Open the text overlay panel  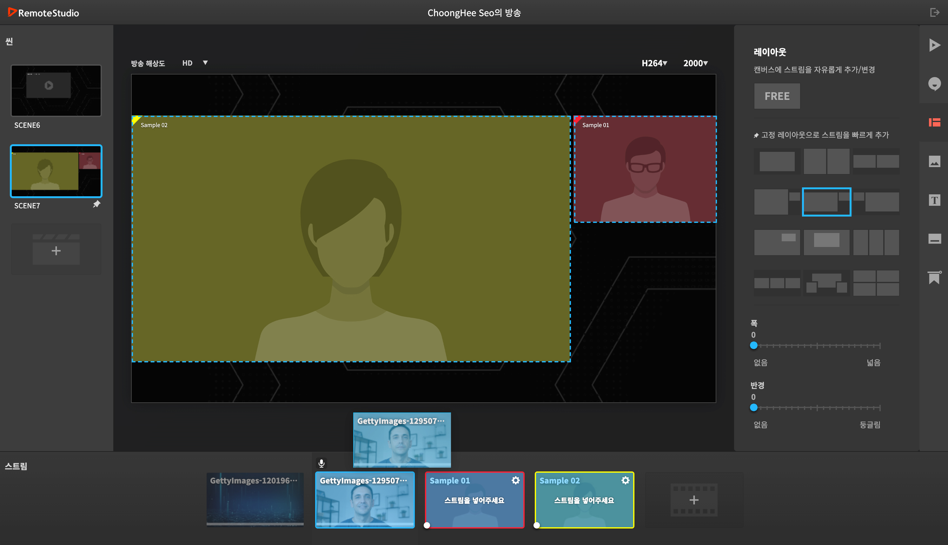point(934,200)
